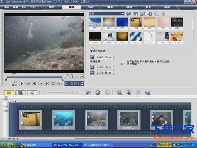Viewport: 197px width, 148px height.
Task: Click the Mark-in bracket button
Action: tap(67, 77)
